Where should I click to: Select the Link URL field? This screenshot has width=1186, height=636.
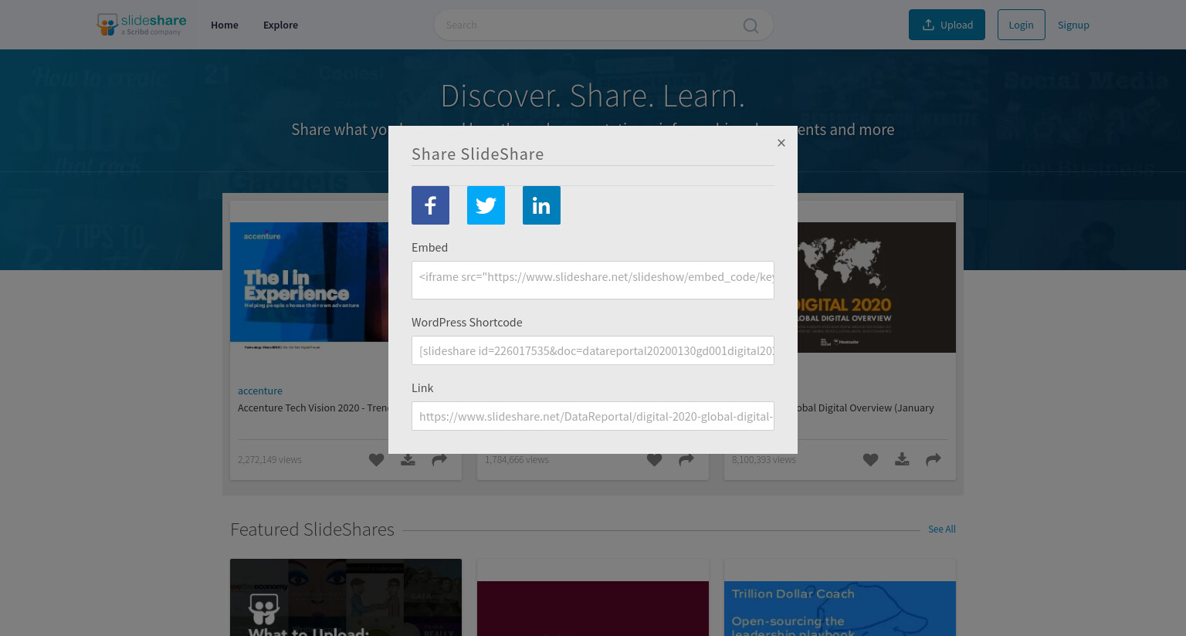593,416
